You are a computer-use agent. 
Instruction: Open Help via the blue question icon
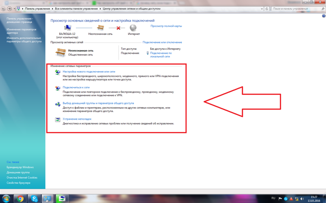point(324,16)
